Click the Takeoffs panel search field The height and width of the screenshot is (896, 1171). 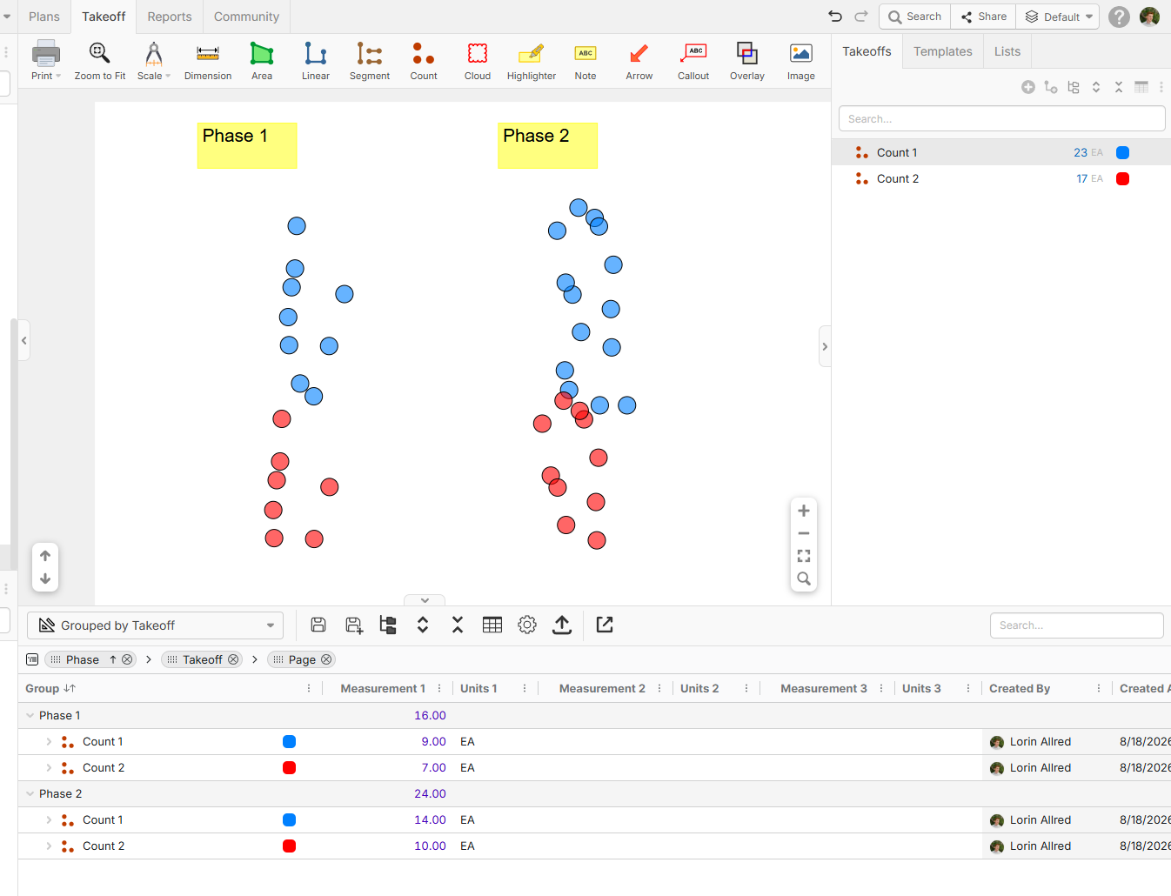pyautogui.click(x=1001, y=119)
